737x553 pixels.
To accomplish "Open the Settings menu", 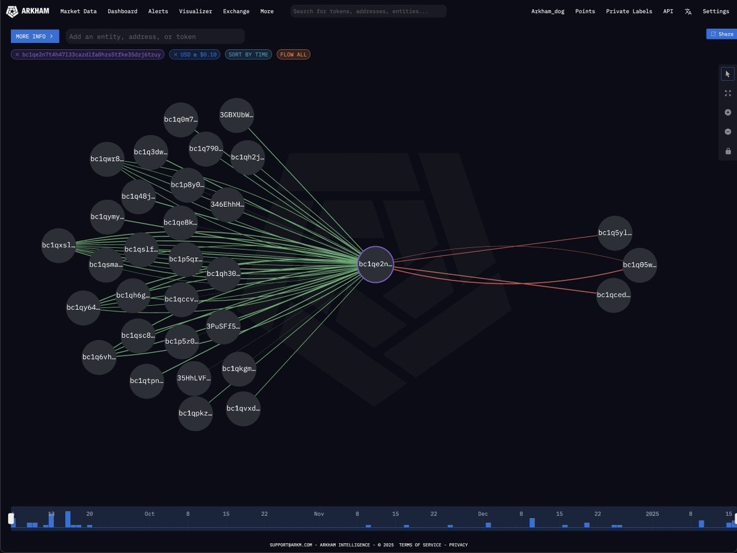I will [716, 11].
